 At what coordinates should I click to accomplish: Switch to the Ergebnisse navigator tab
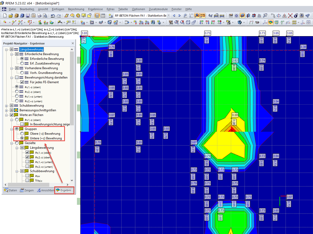64,190
